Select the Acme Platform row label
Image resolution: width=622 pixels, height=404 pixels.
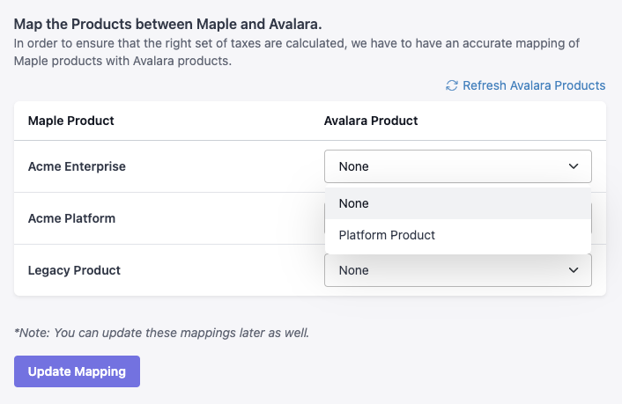point(71,218)
